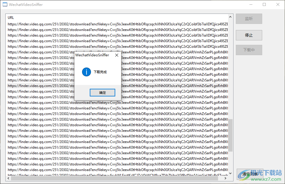The image size is (285, 184).
Task: Close the WechatVideoSniffer main window
Action: (x=278, y=4)
